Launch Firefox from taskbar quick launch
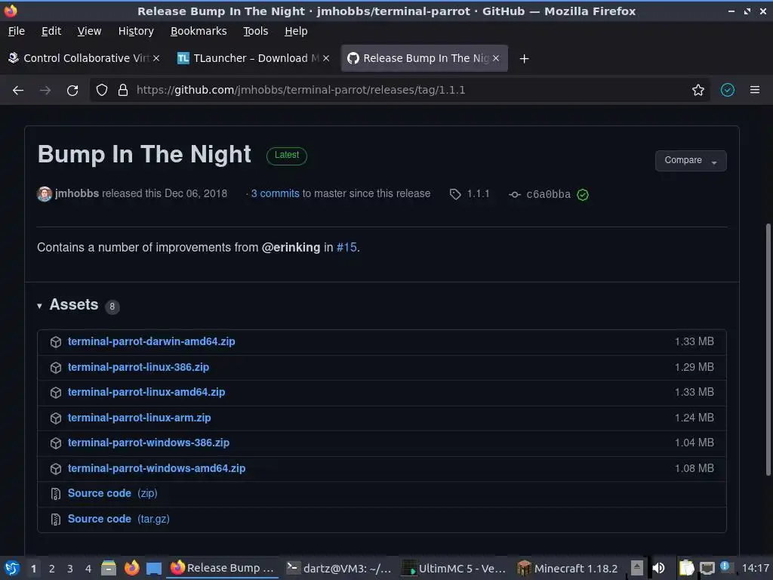 point(131,568)
